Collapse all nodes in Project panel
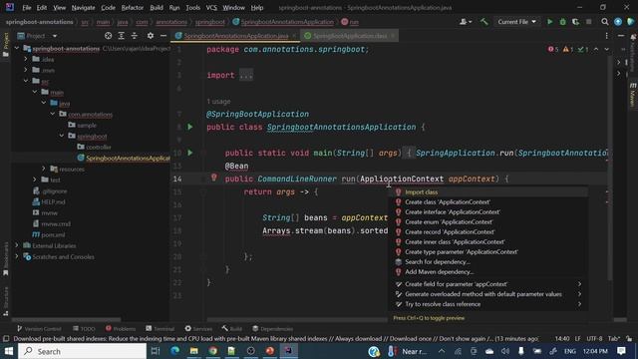Viewport: 638px width, 359px height. (x=135, y=36)
